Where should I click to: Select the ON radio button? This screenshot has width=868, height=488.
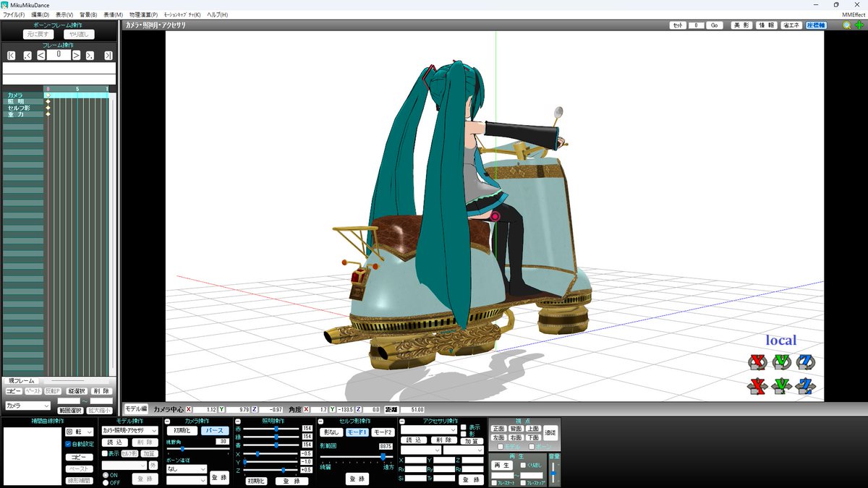pyautogui.click(x=105, y=475)
